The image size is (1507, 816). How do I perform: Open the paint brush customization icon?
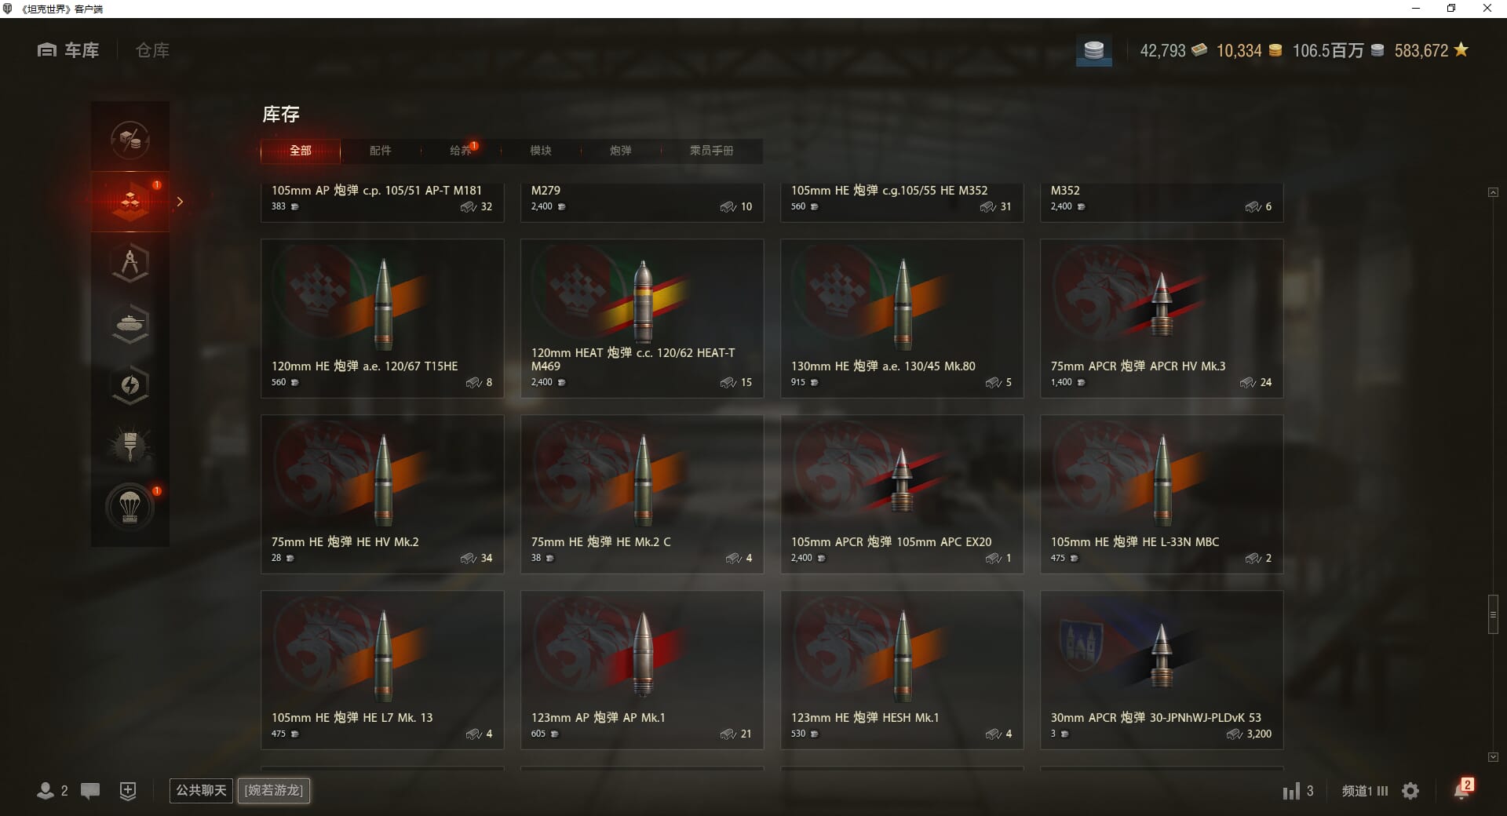tap(130, 446)
